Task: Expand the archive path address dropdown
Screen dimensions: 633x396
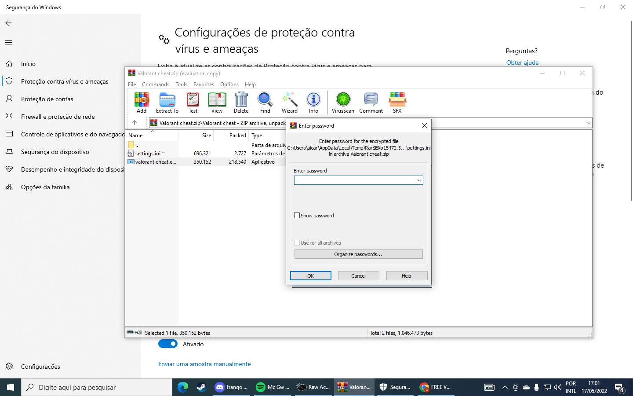Action: (x=588, y=123)
